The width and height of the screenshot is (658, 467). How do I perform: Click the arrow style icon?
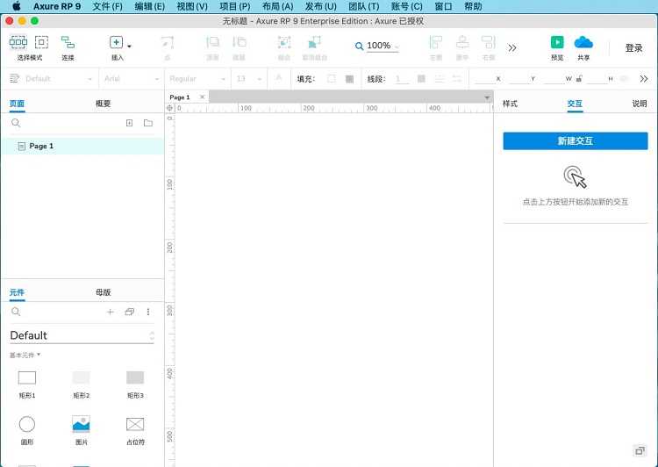coord(456,78)
